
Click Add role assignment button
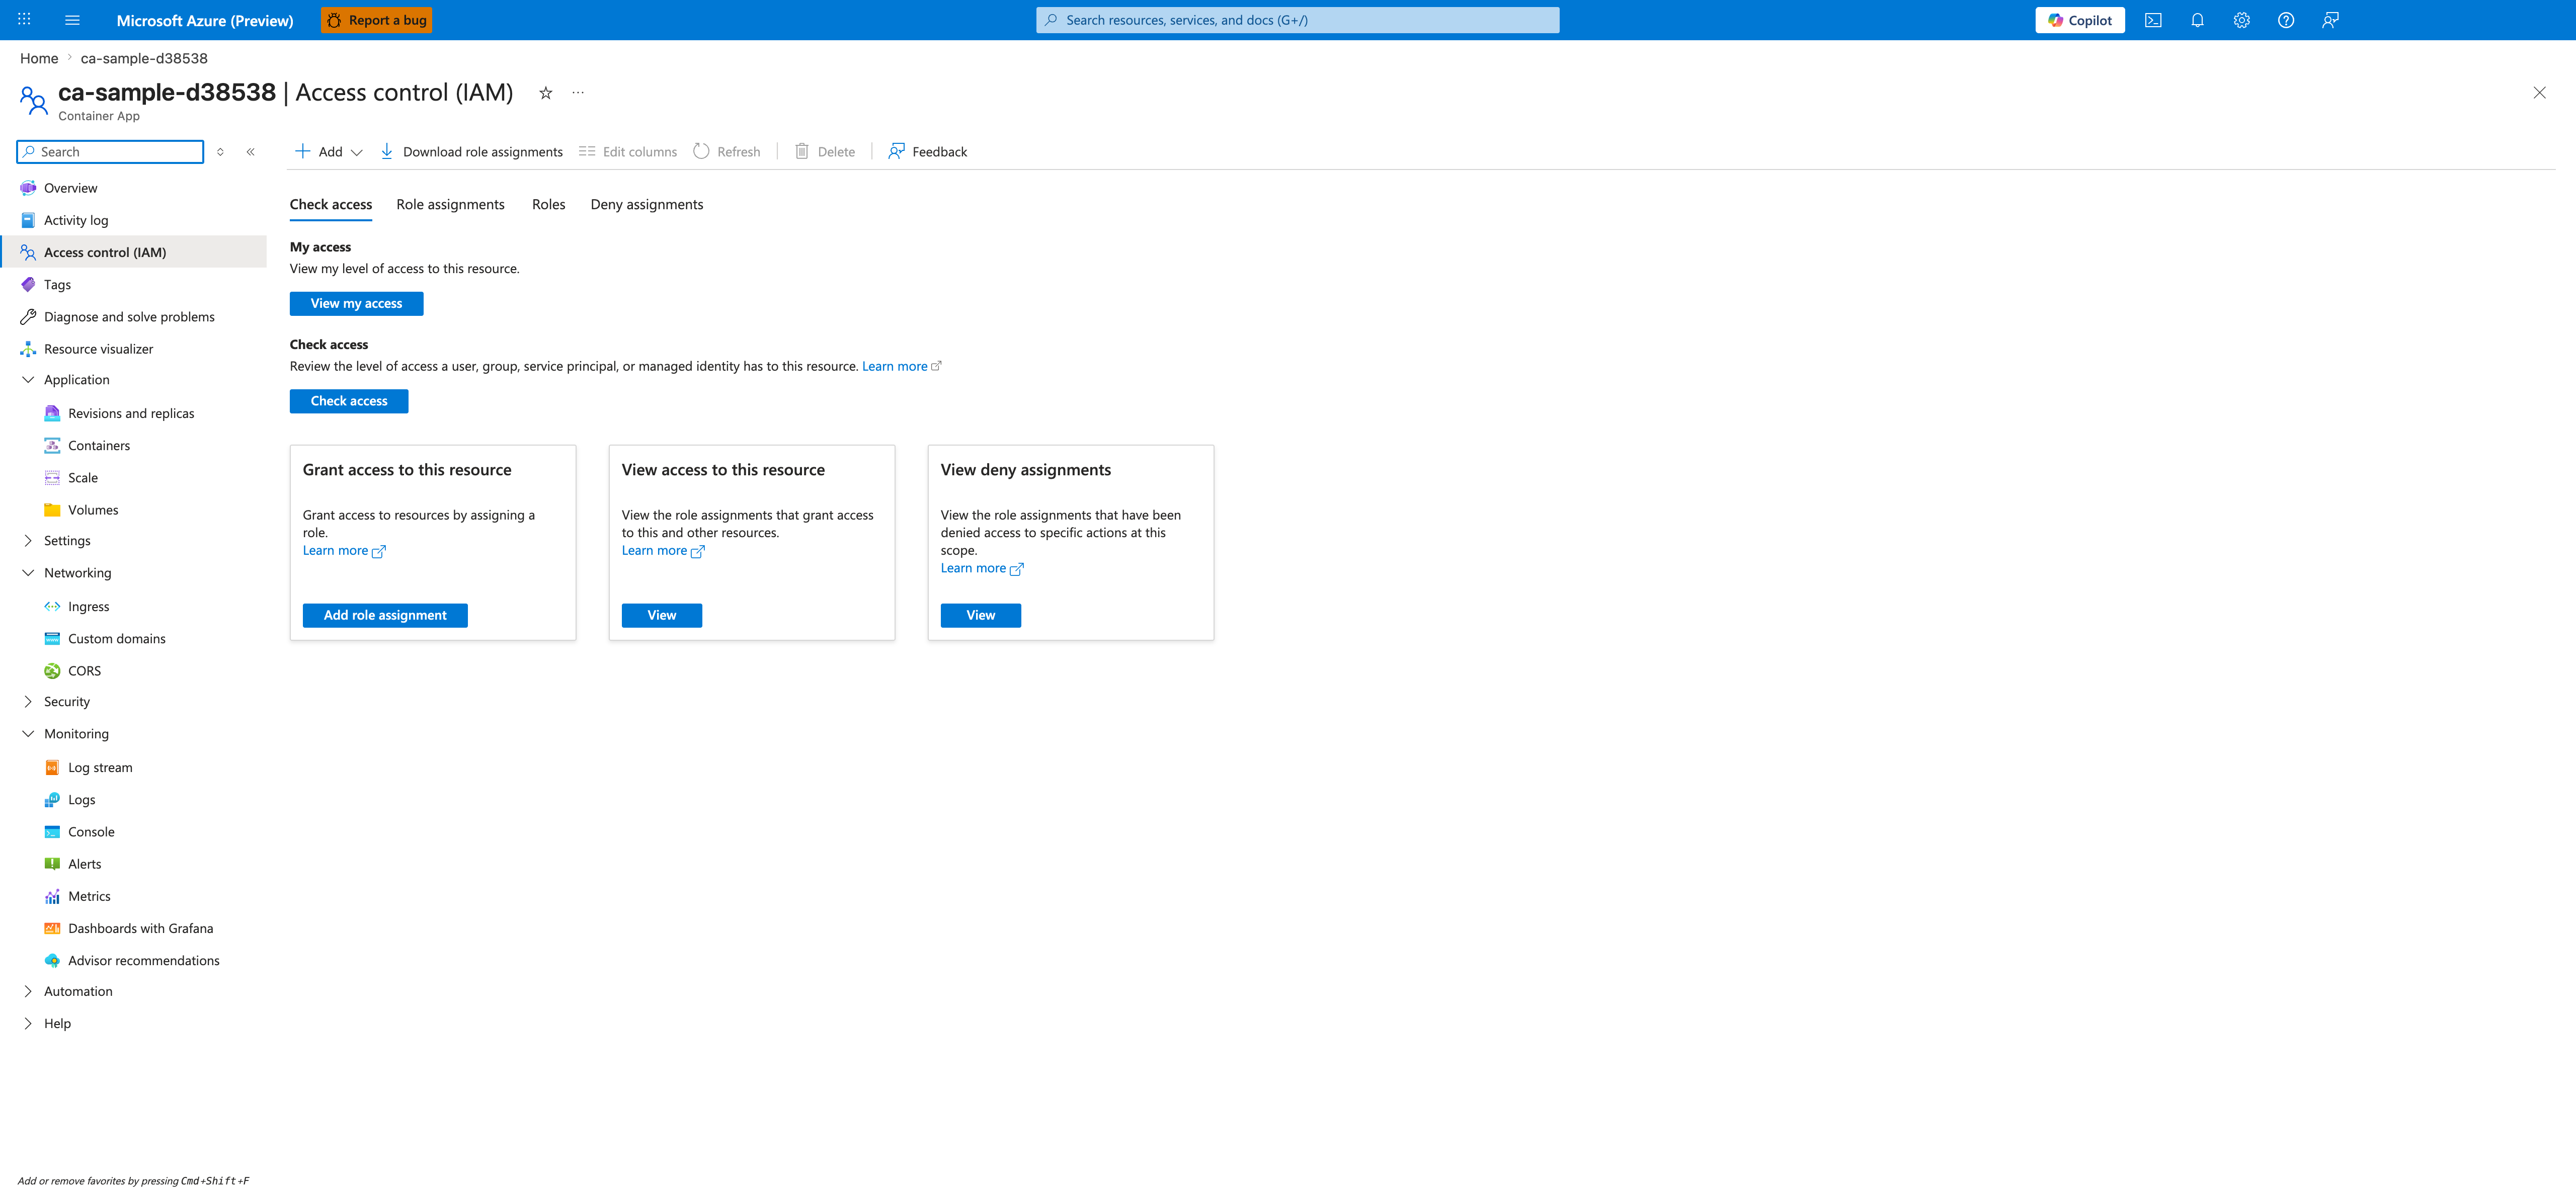point(385,616)
